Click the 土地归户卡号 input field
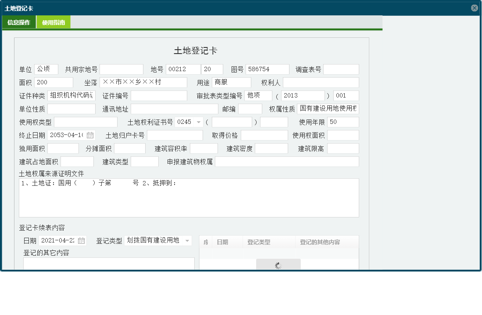Image resolution: width=482 pixels, height=315 pixels. pos(175,135)
